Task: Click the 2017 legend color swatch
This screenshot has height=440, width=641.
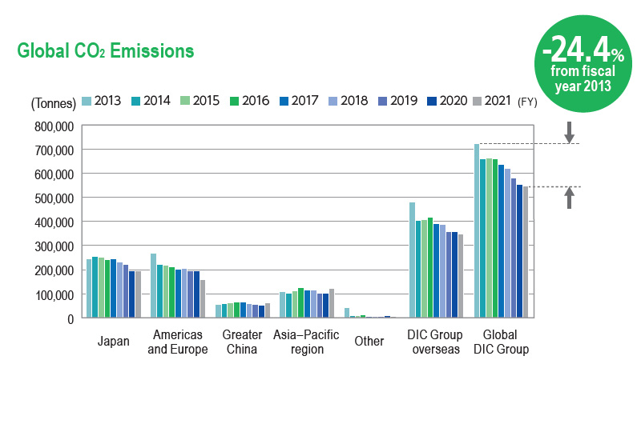Action: point(284,102)
